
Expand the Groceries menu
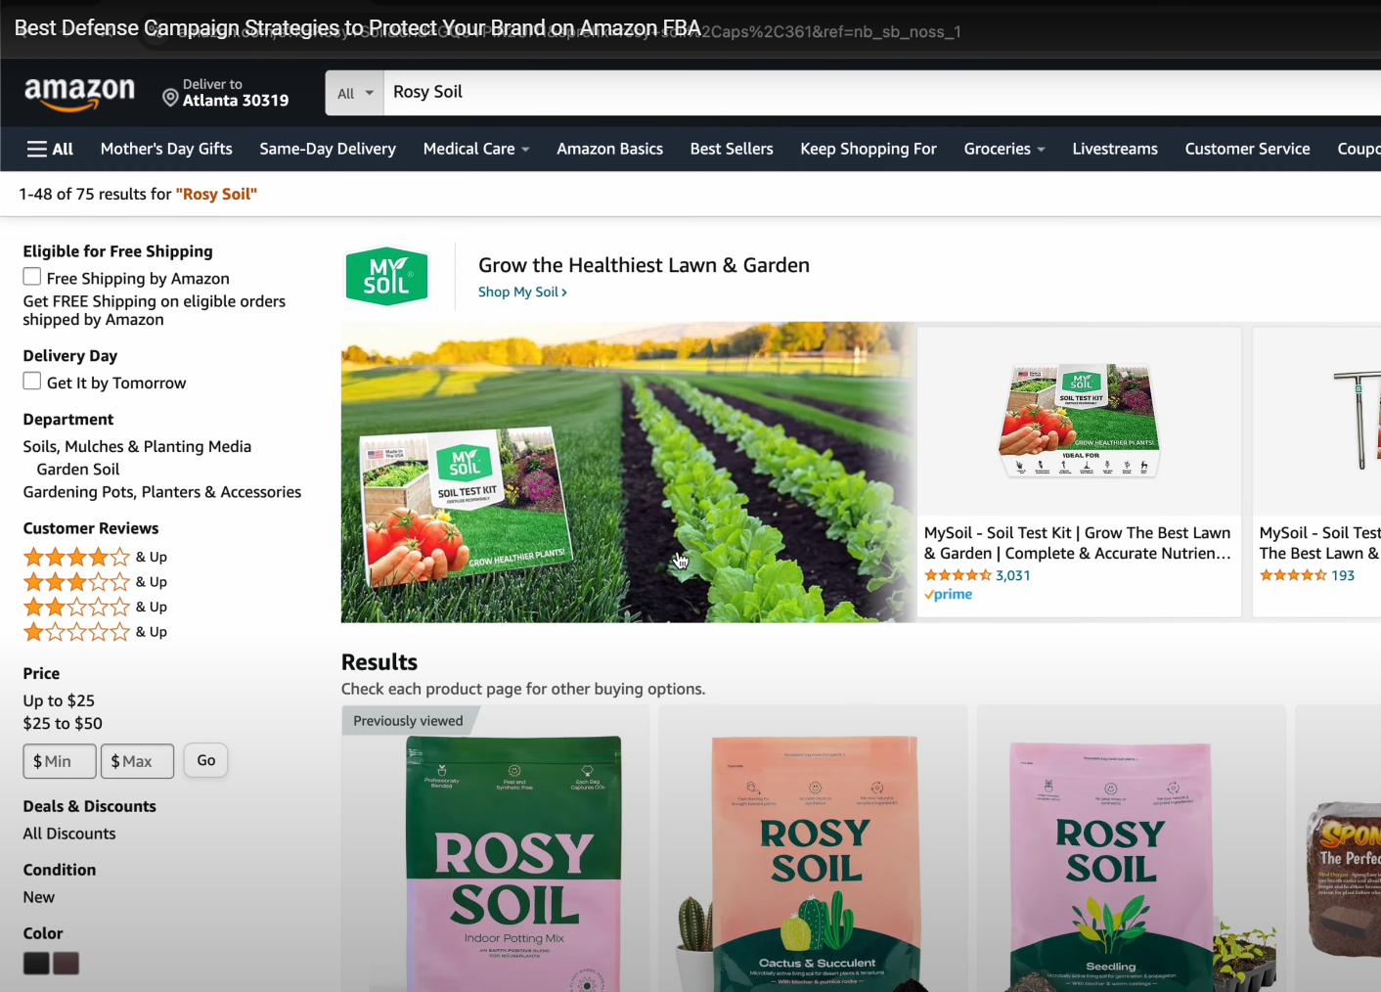pos(1004,149)
